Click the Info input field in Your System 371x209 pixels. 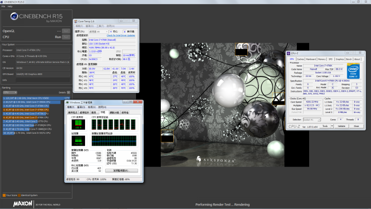(43, 80)
